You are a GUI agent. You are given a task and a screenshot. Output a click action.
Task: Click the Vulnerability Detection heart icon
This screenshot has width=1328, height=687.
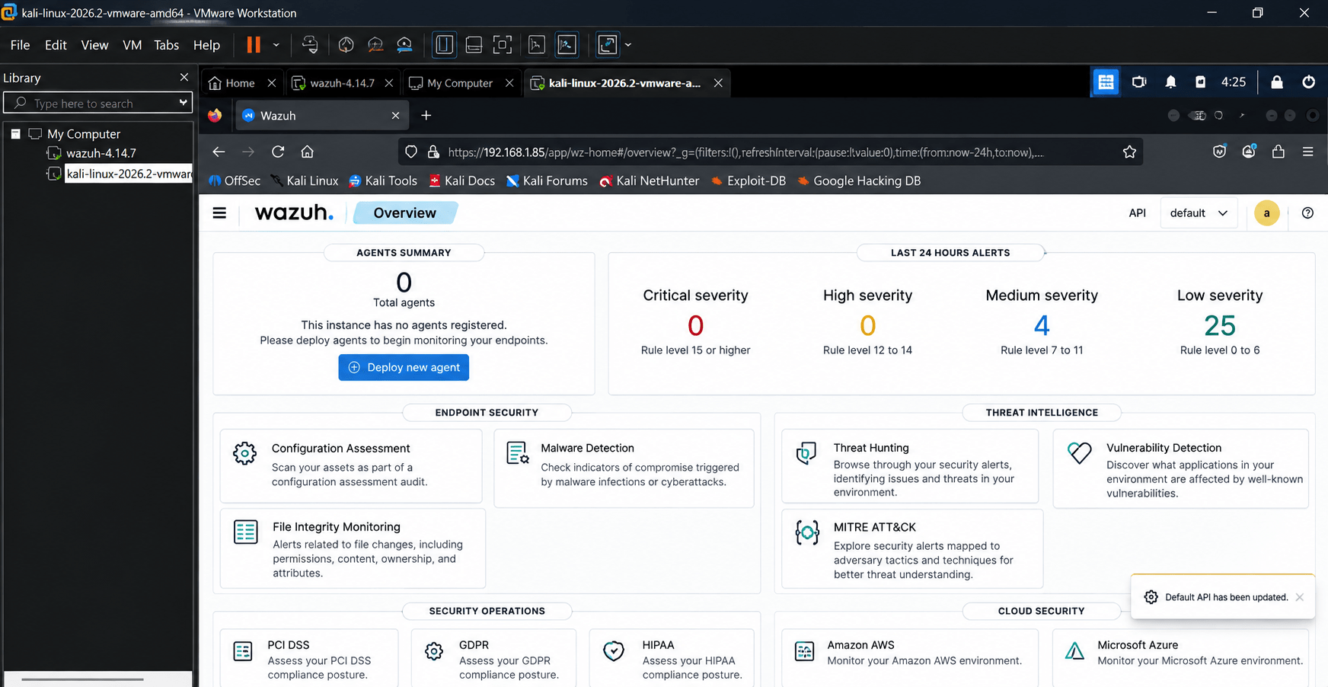point(1079,452)
